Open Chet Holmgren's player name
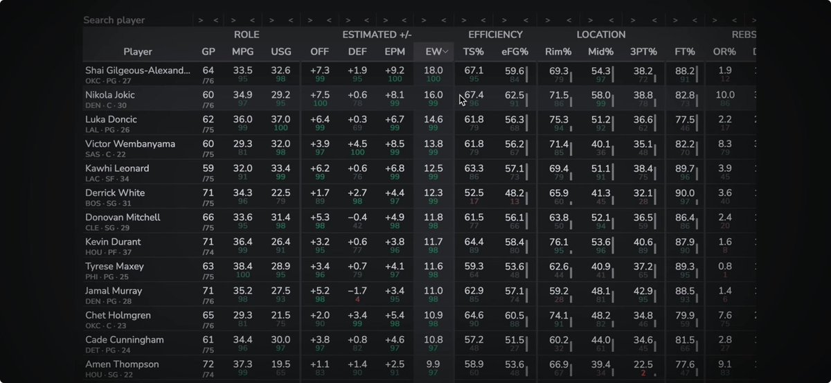 pos(118,315)
